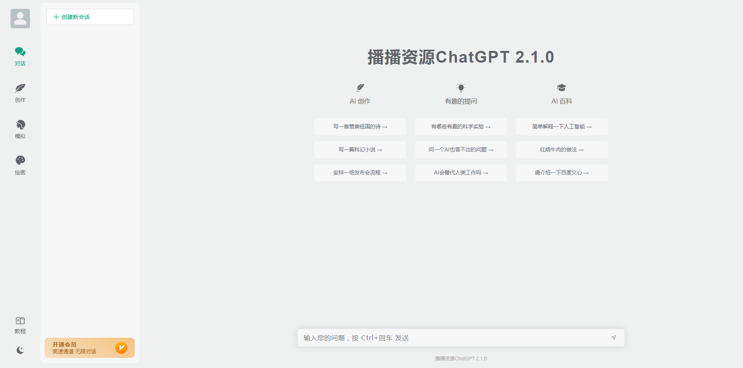Click the orange V membership badge
Viewport: 743px width, 368px height.
pos(121,348)
